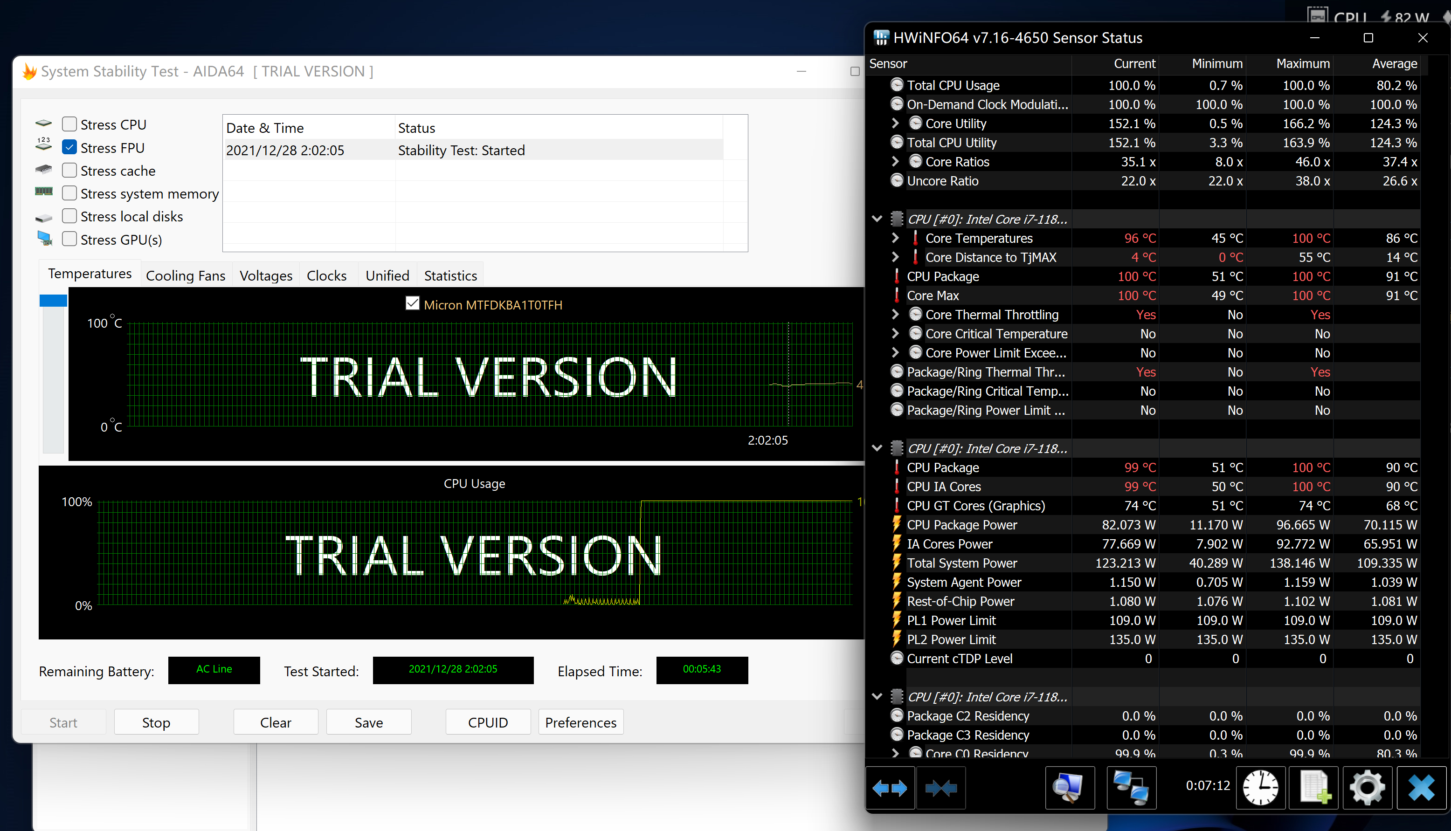Switch to Cooling Fans tab
The width and height of the screenshot is (1451, 831).
[186, 275]
